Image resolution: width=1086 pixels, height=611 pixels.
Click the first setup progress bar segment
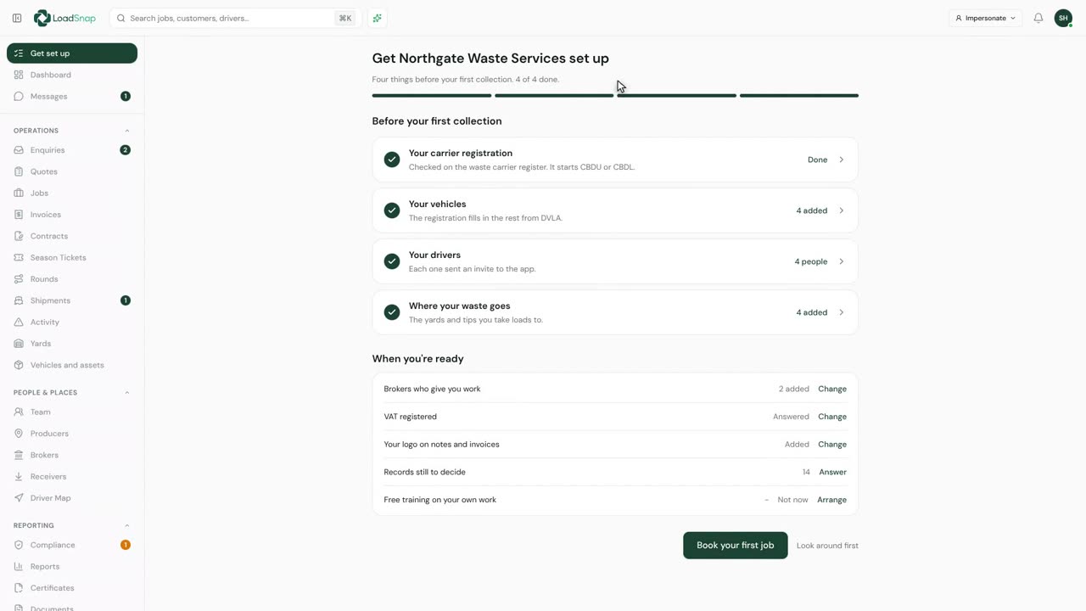click(432, 96)
